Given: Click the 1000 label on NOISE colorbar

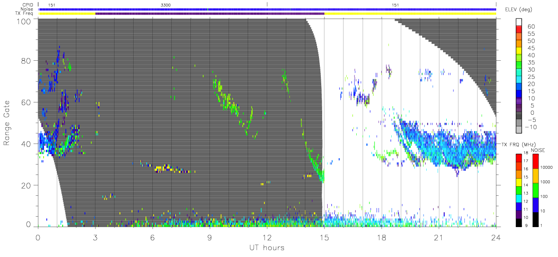Looking at the screenshot, I should click(546, 182).
